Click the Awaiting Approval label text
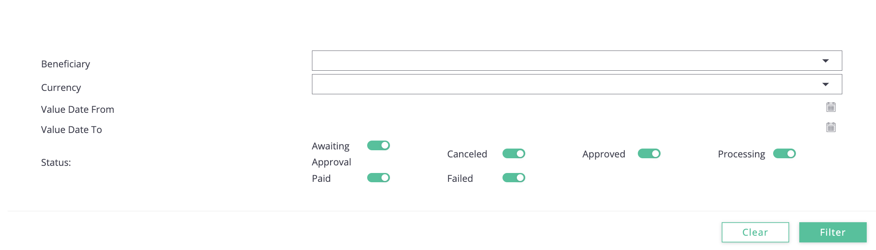Image resolution: width=876 pixels, height=250 pixels. 331,154
